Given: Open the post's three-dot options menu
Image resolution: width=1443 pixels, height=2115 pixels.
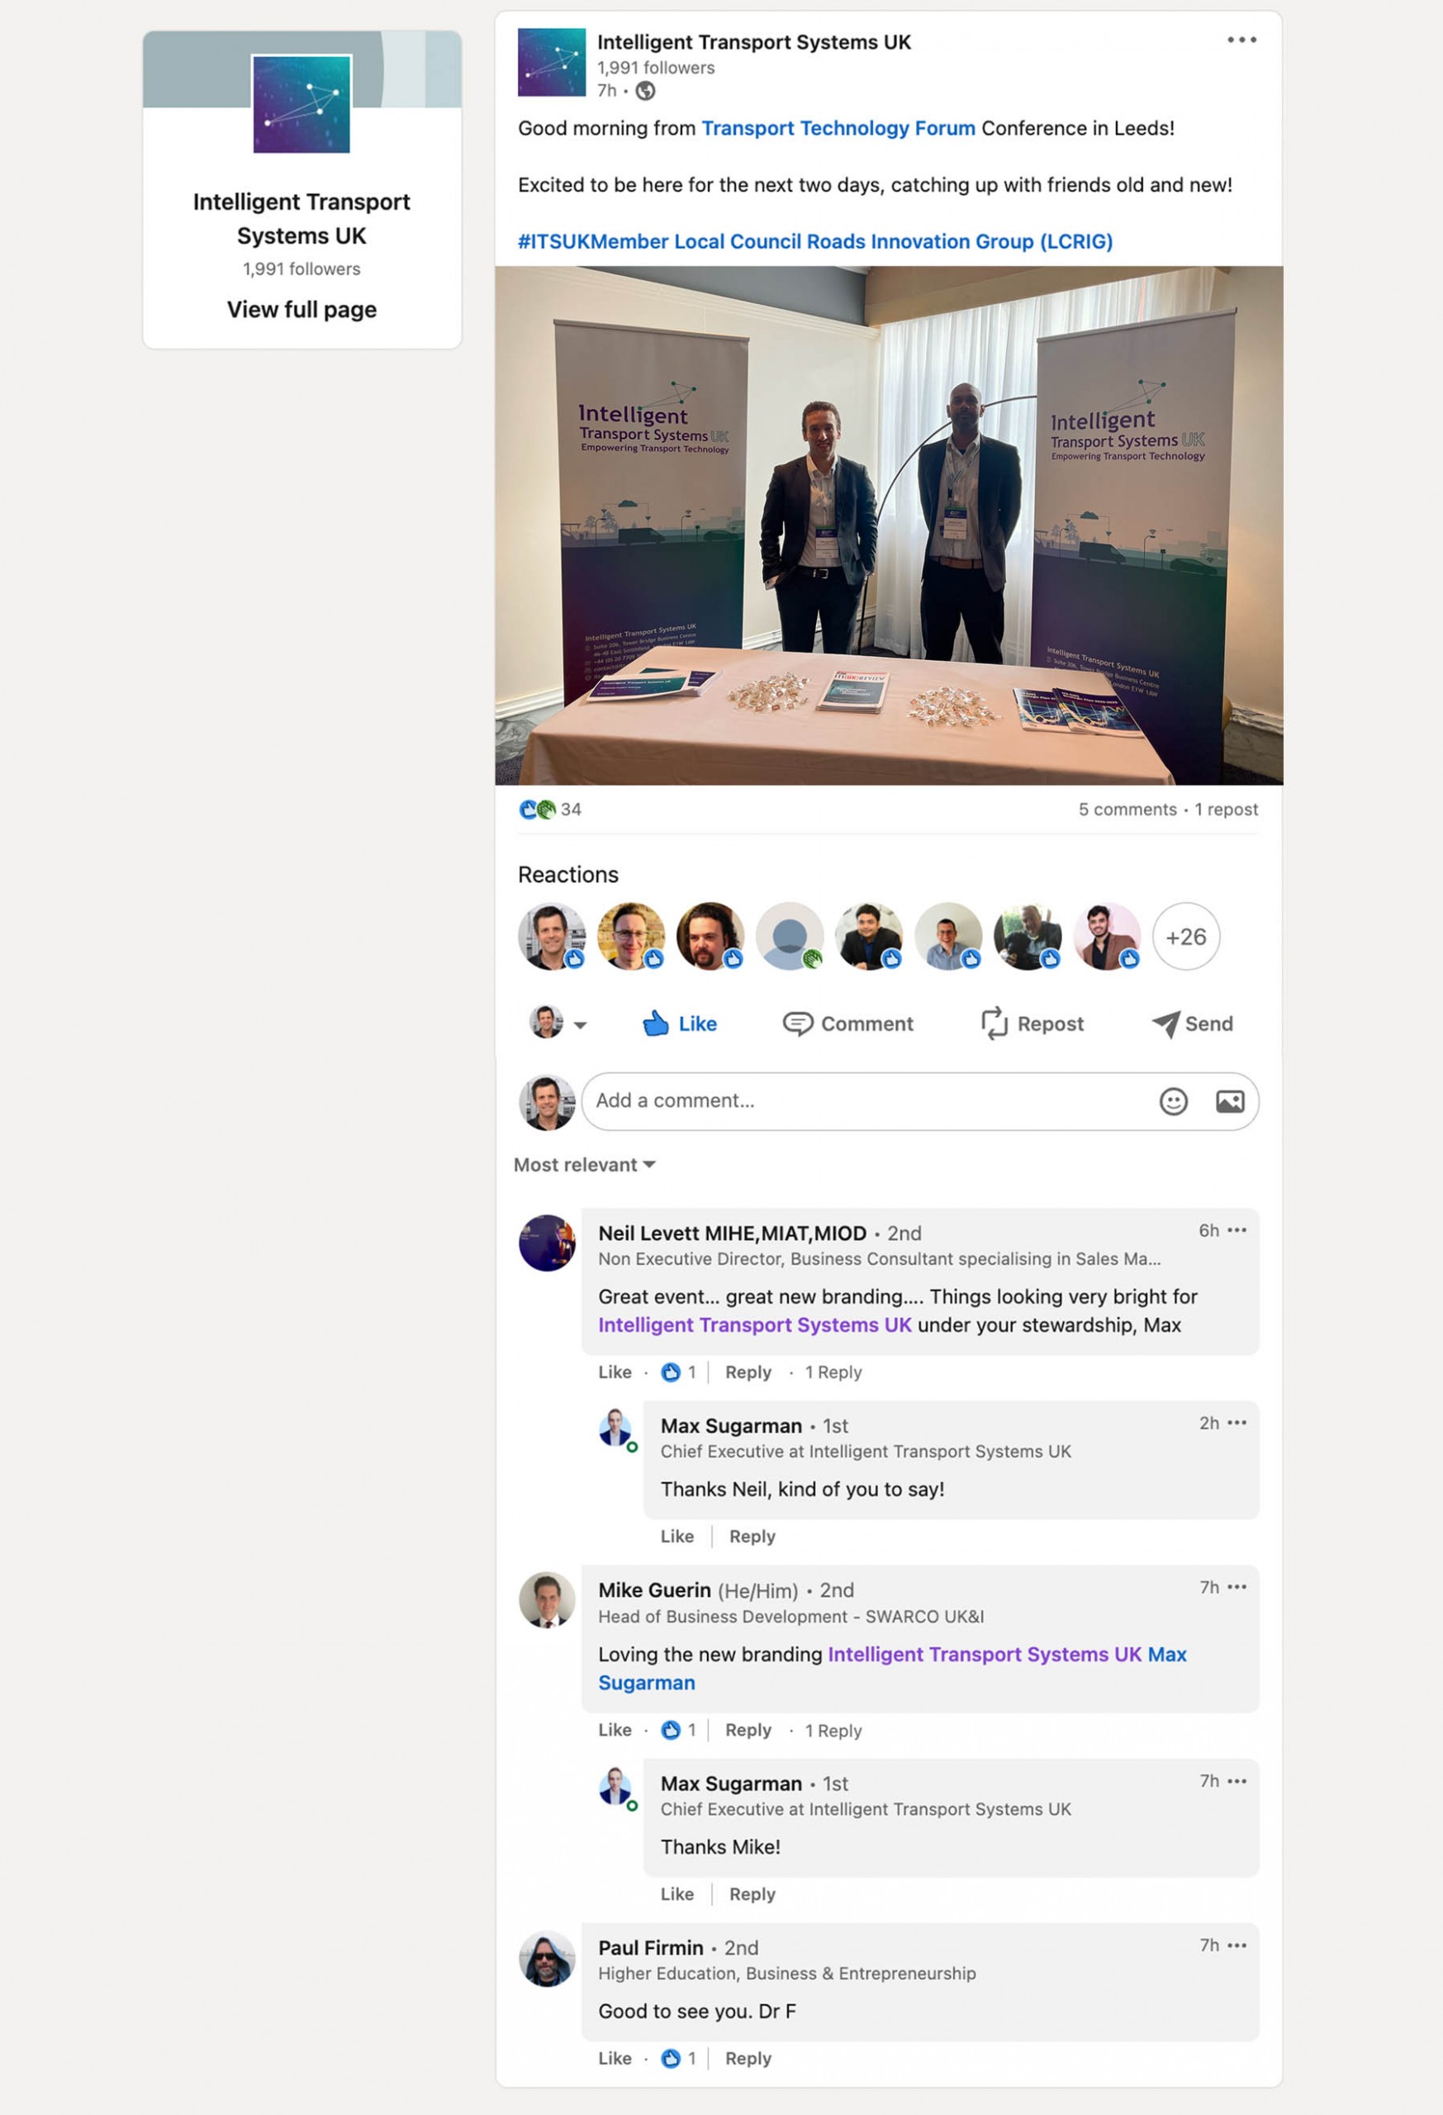Looking at the screenshot, I should 1241,40.
